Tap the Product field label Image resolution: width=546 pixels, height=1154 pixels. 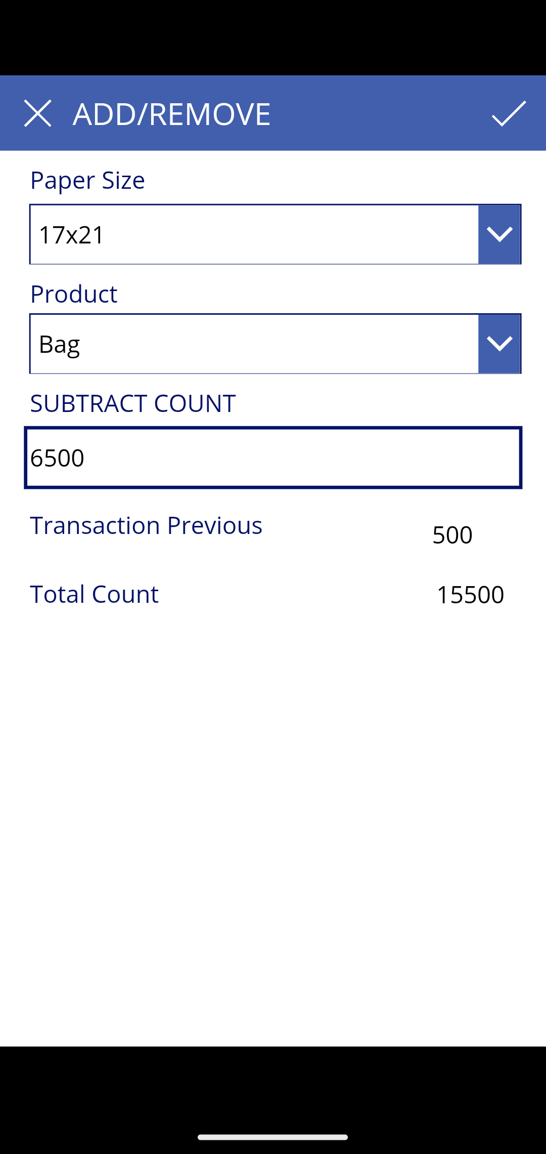point(74,294)
